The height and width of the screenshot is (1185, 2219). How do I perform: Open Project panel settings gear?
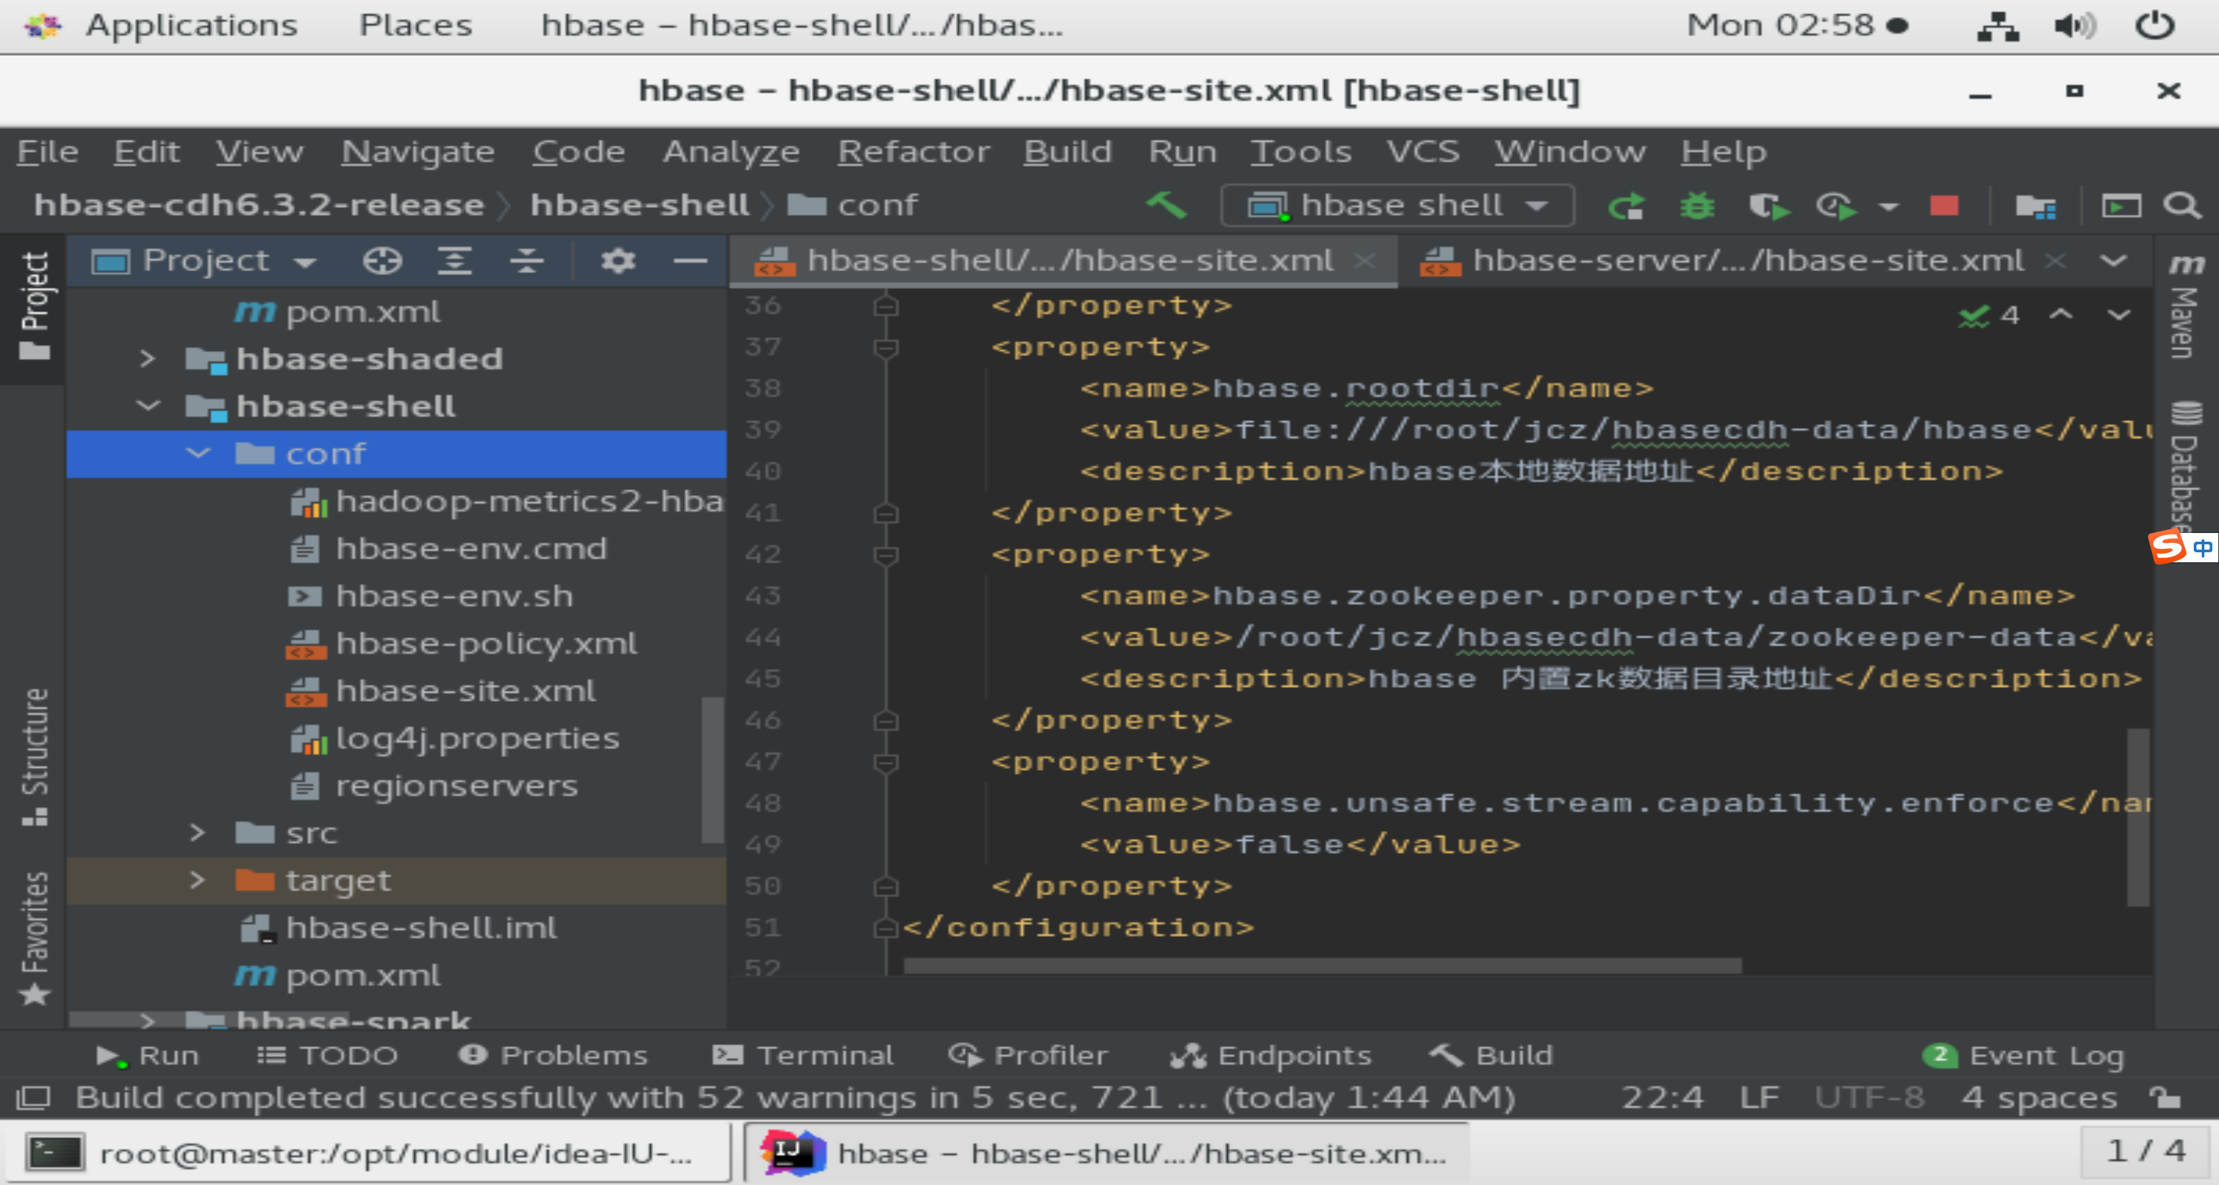pyautogui.click(x=618, y=260)
